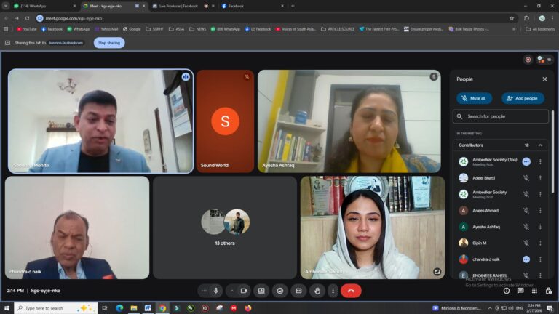This screenshot has width=559, height=314.
Task: Click the Search for people field
Action: 501,116
